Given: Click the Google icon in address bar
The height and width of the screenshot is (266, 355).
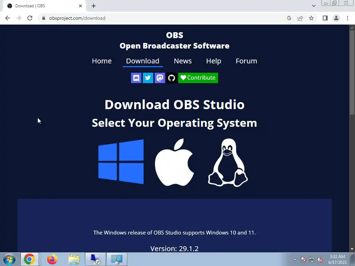Looking at the screenshot, I should point(289,18).
